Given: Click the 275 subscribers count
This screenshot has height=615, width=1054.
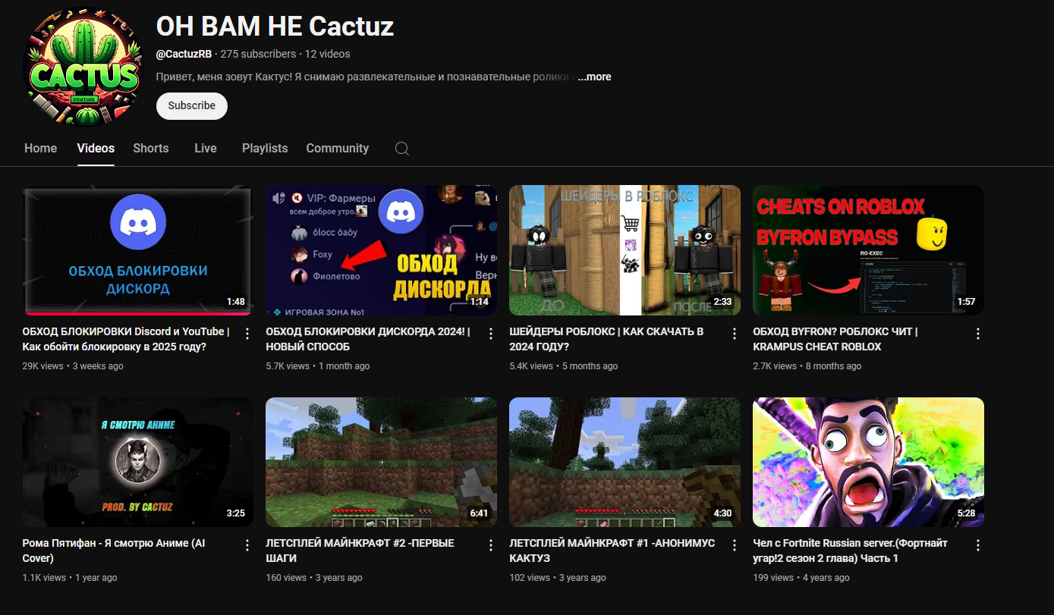Looking at the screenshot, I should 258,54.
